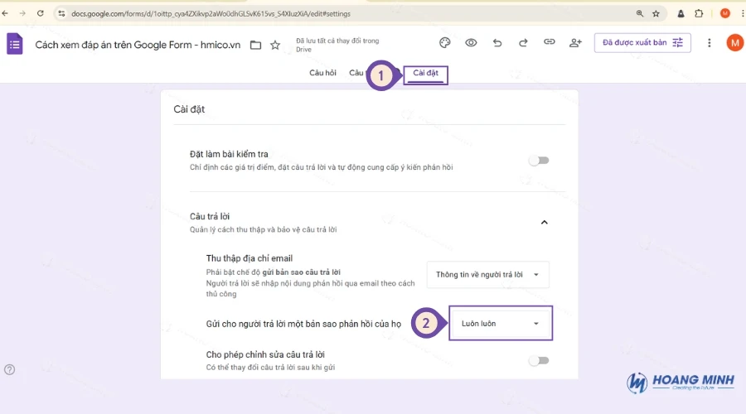Enable the 'Đặt làm bài kiểm tra' toggle
The width and height of the screenshot is (746, 414).
click(x=539, y=161)
